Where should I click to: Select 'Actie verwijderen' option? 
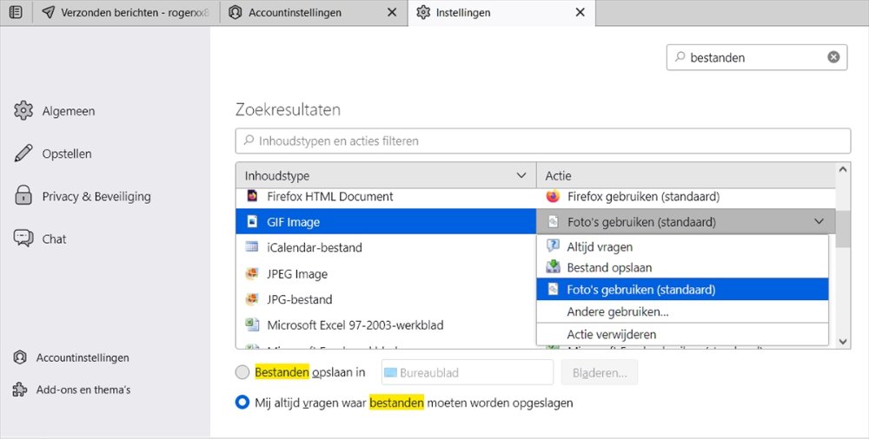pos(611,334)
